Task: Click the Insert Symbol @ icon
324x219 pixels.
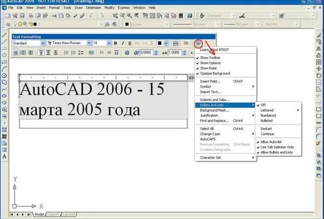Action: pos(127,53)
